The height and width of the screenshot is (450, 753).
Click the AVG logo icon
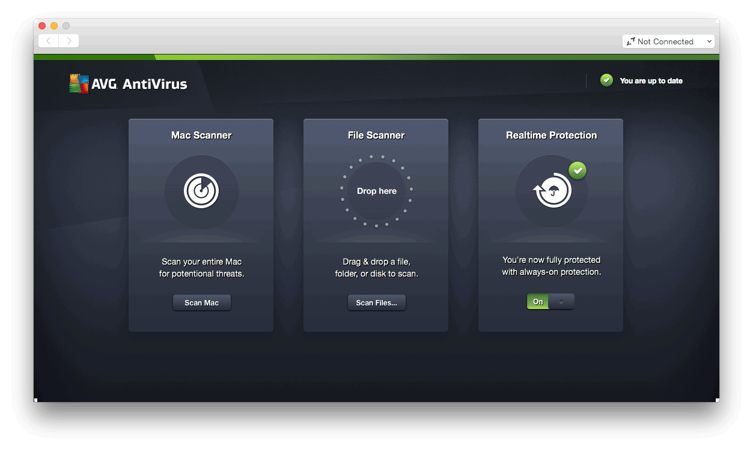click(x=79, y=83)
